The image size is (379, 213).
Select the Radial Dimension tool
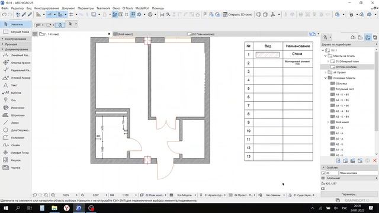click(x=16, y=70)
